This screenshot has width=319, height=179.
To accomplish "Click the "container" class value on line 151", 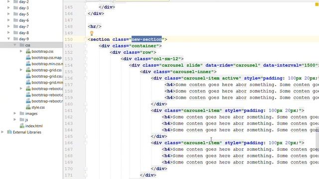I will click(x=144, y=46).
